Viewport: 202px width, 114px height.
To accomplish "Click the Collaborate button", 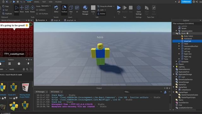I will 186,2.
